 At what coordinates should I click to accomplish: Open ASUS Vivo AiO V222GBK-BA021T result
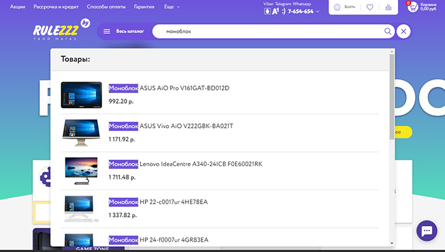click(171, 126)
